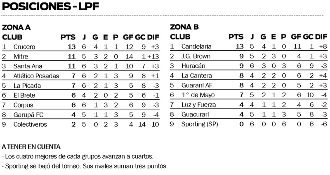
Task: Select the Colectiveros club entry
Action: coord(30,124)
